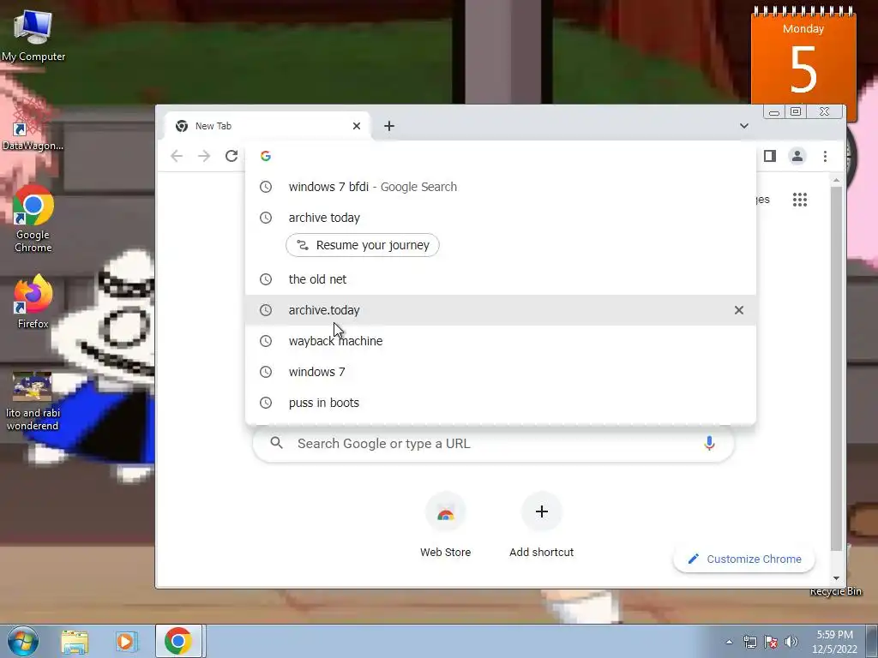The image size is (878, 658).
Task: Click history clock icon beside puss in boots
Action: 266,403
